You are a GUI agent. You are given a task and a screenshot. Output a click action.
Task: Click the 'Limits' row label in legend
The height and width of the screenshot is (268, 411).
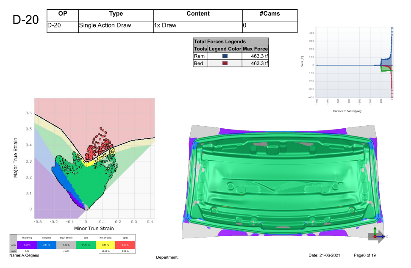point(14,251)
